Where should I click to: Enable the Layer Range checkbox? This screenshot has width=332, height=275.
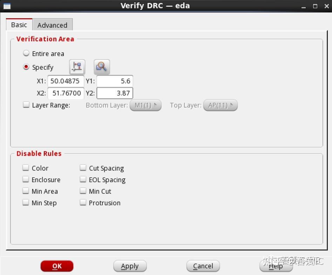click(26, 104)
